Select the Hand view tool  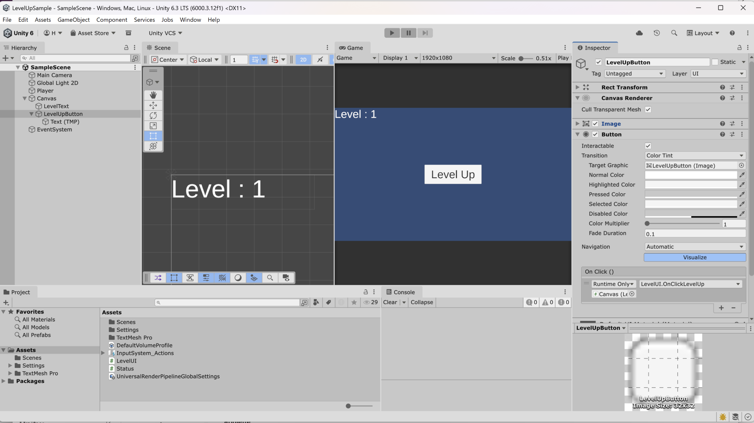pos(153,95)
